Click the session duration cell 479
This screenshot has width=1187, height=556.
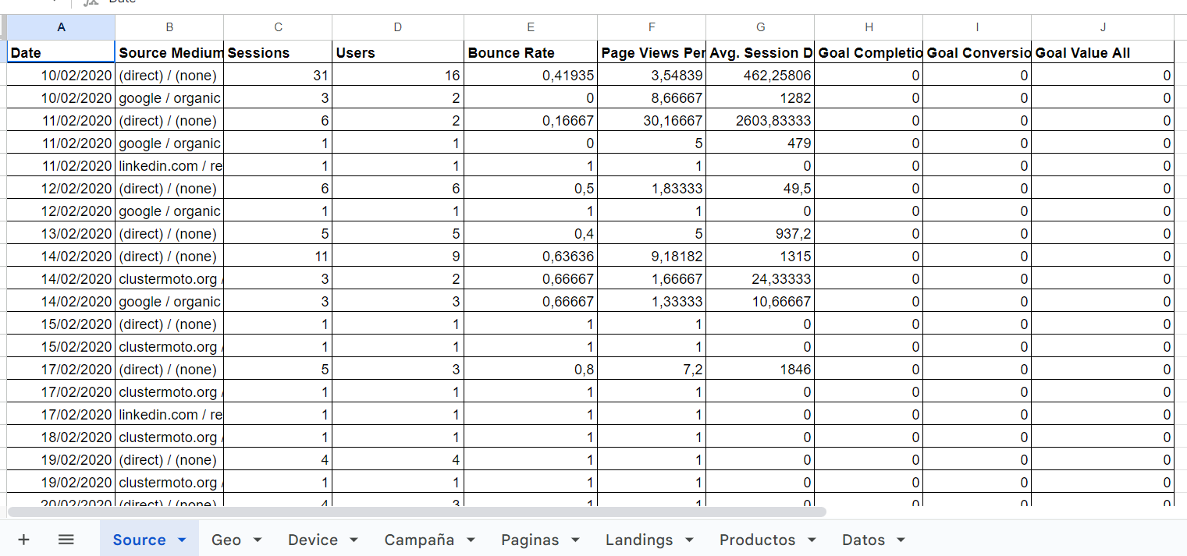point(760,143)
